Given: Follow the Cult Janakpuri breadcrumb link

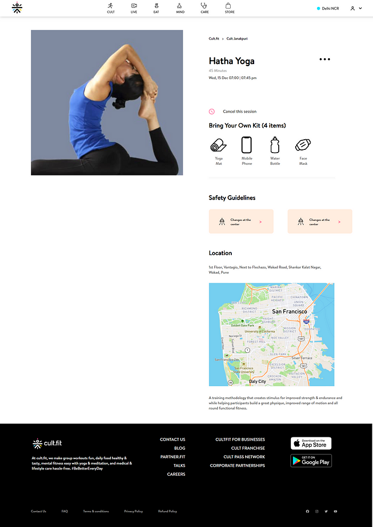Looking at the screenshot, I should (237, 38).
